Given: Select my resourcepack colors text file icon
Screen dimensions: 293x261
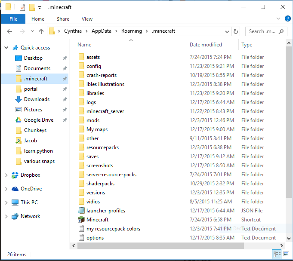Looking at the screenshot, I should [x=81, y=228].
